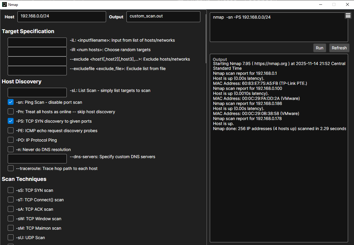Turn on --traceroute hop path option
The image size is (354, 245).
(x=11, y=168)
